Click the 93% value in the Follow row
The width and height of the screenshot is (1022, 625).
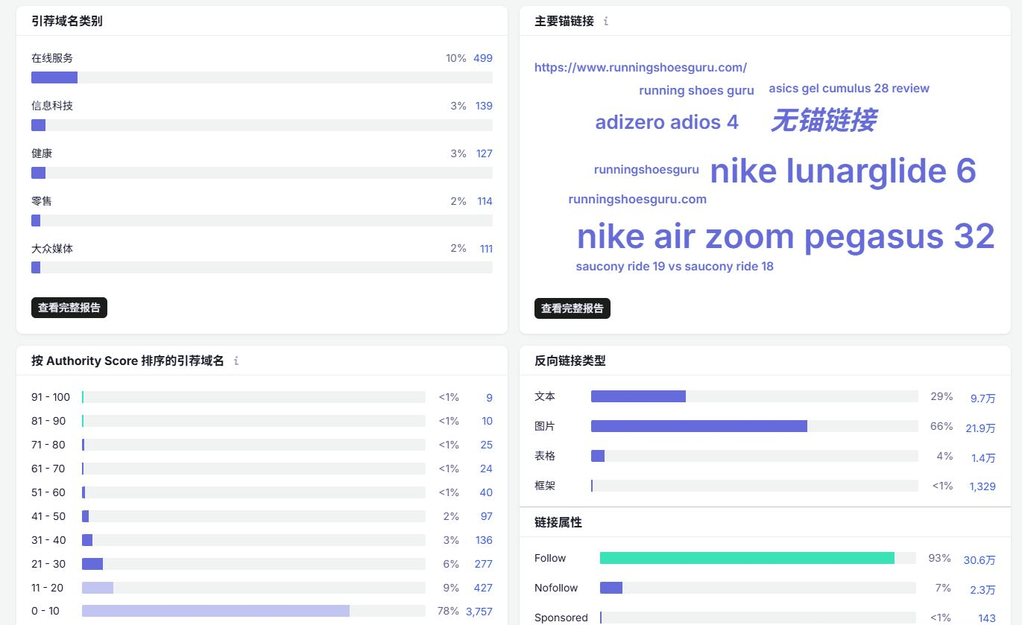point(939,558)
